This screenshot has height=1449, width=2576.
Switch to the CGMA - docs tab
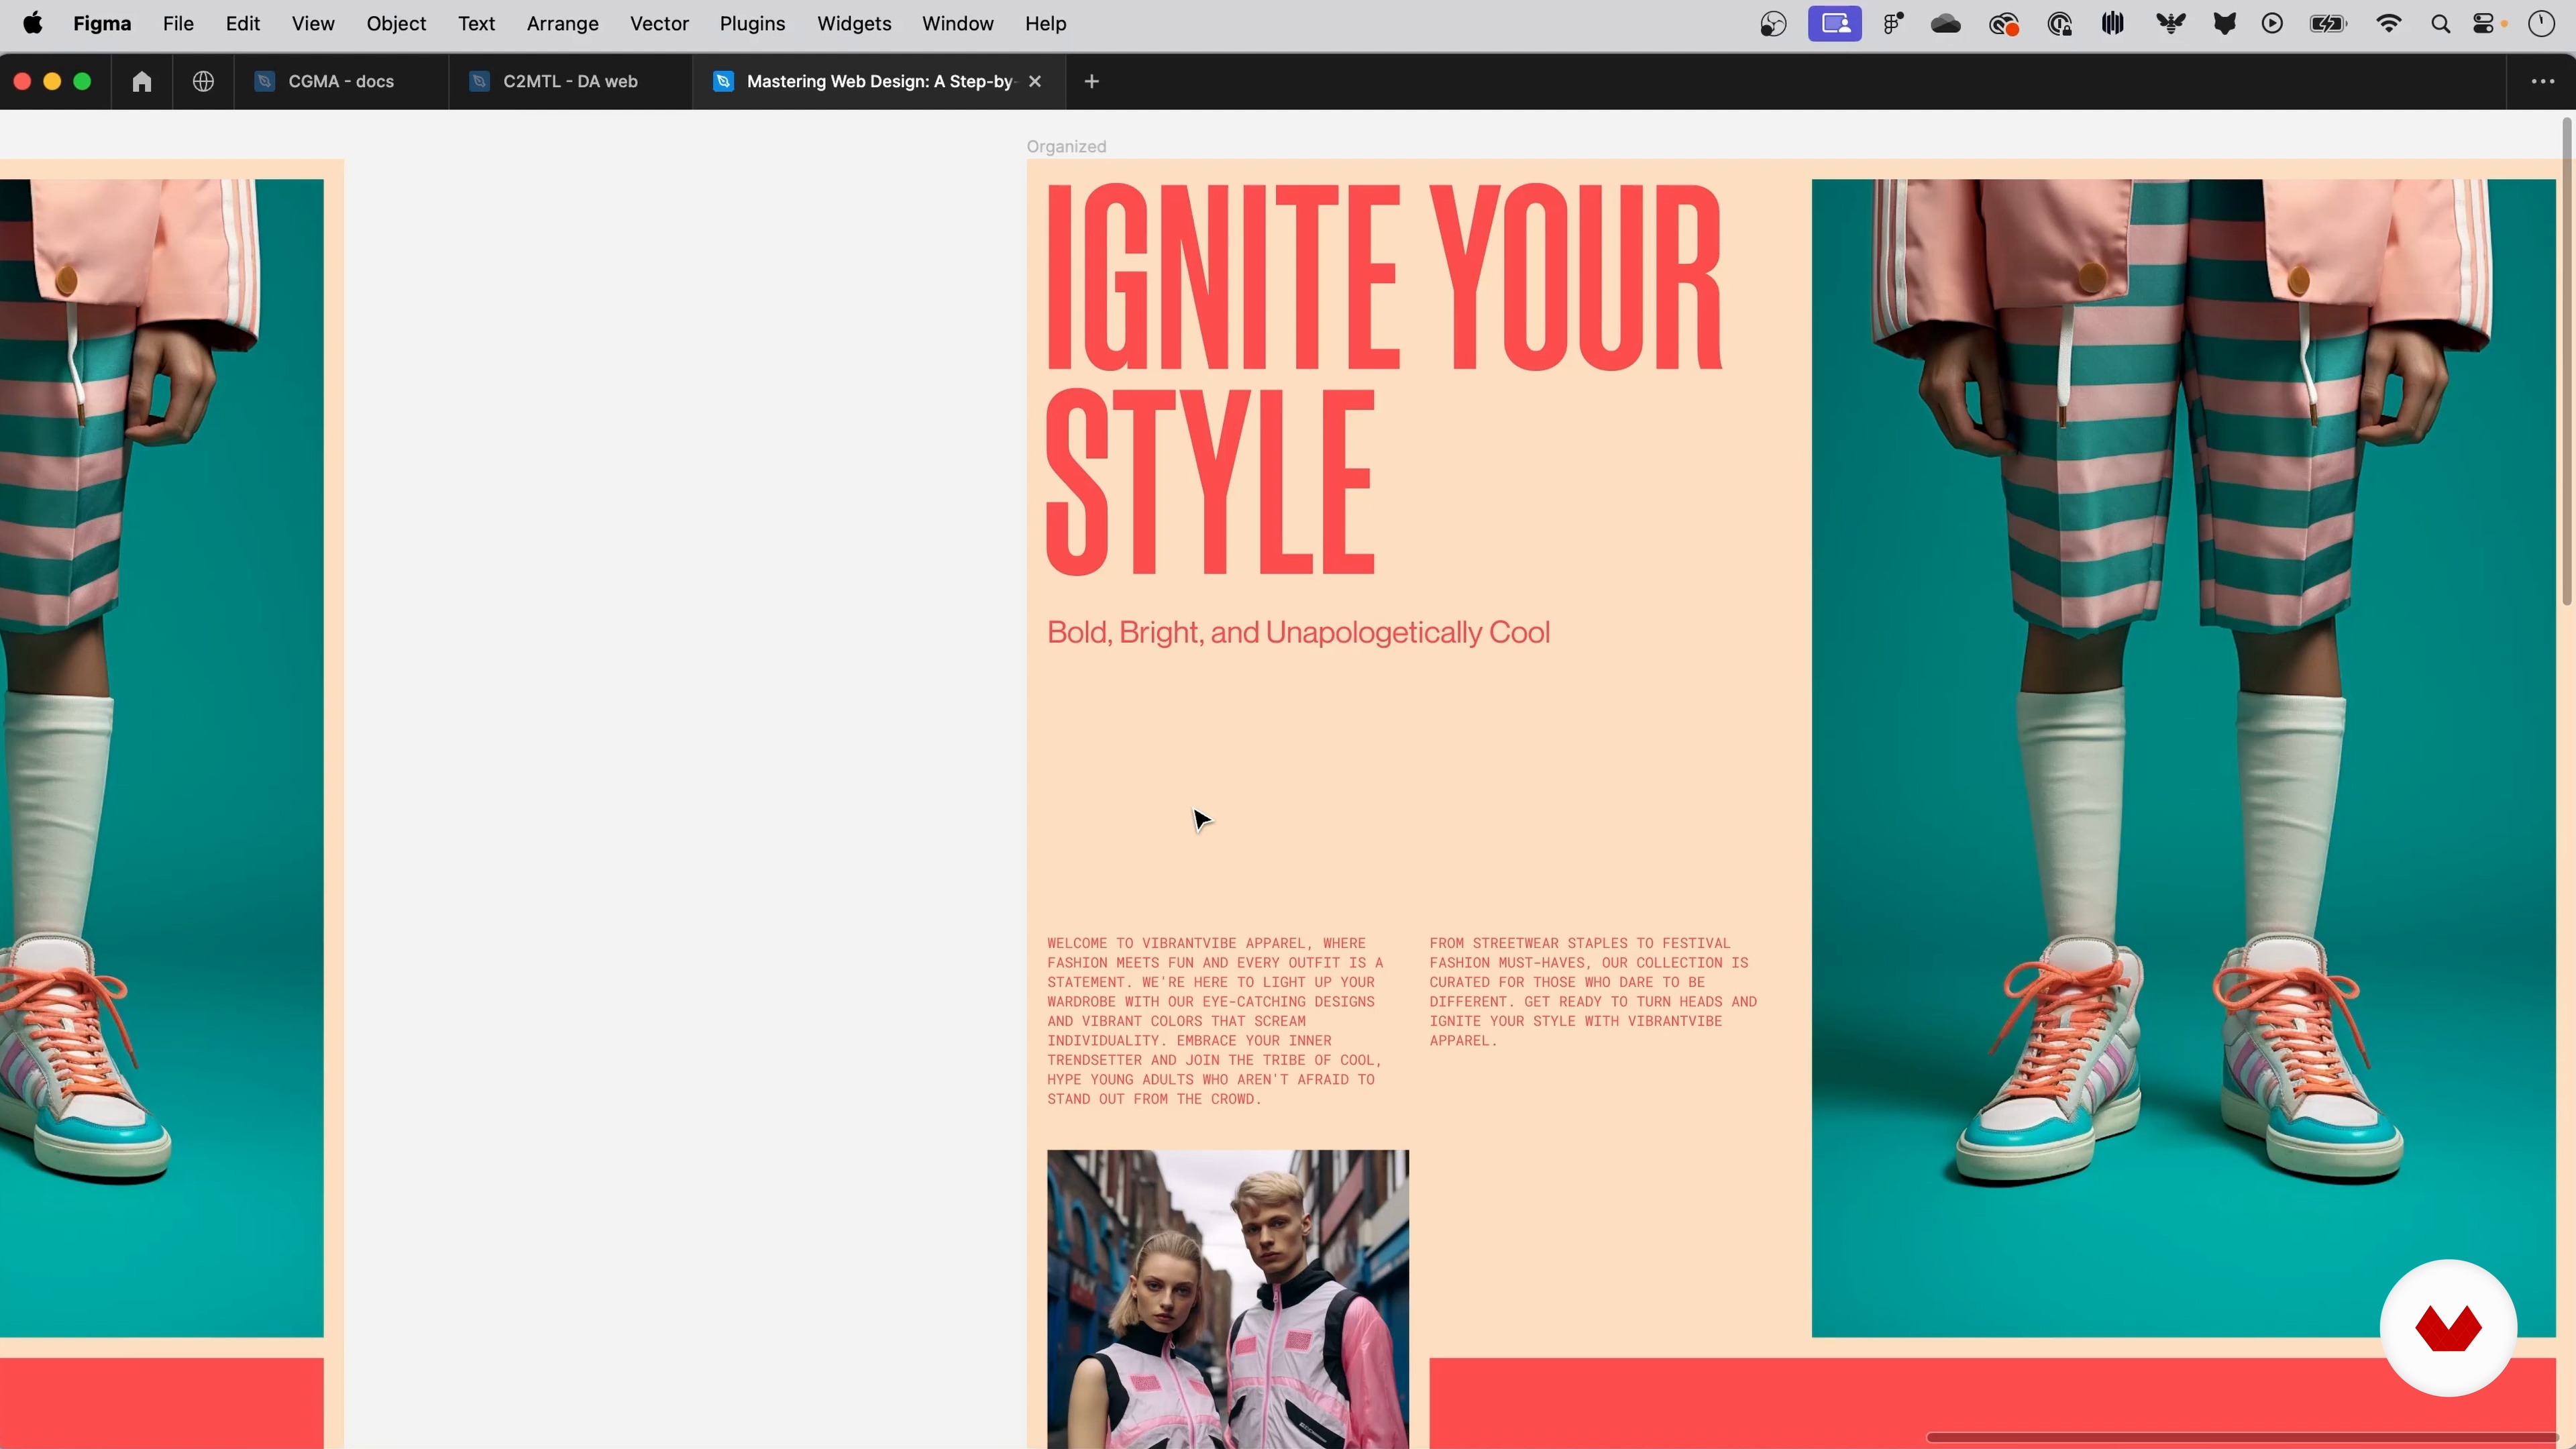pyautogui.click(x=341, y=81)
